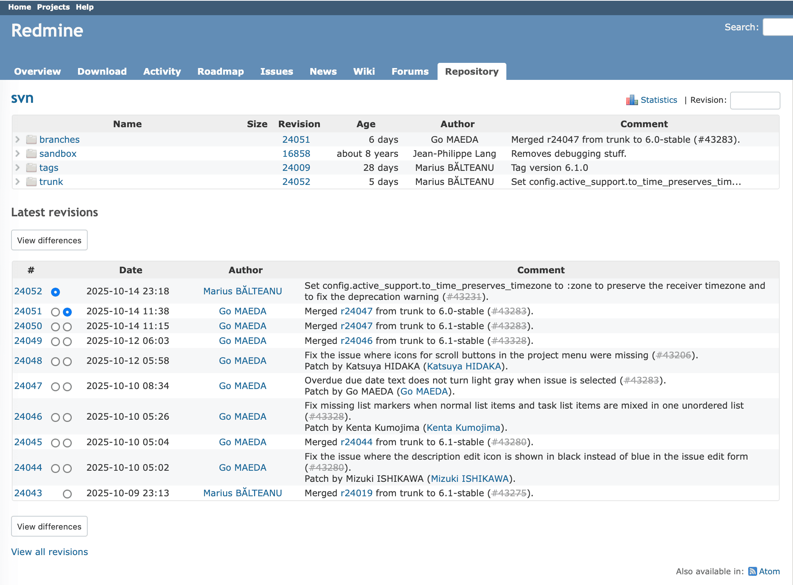Image resolution: width=793 pixels, height=585 pixels.
Task: Open View all revisions link
Action: pyautogui.click(x=49, y=552)
